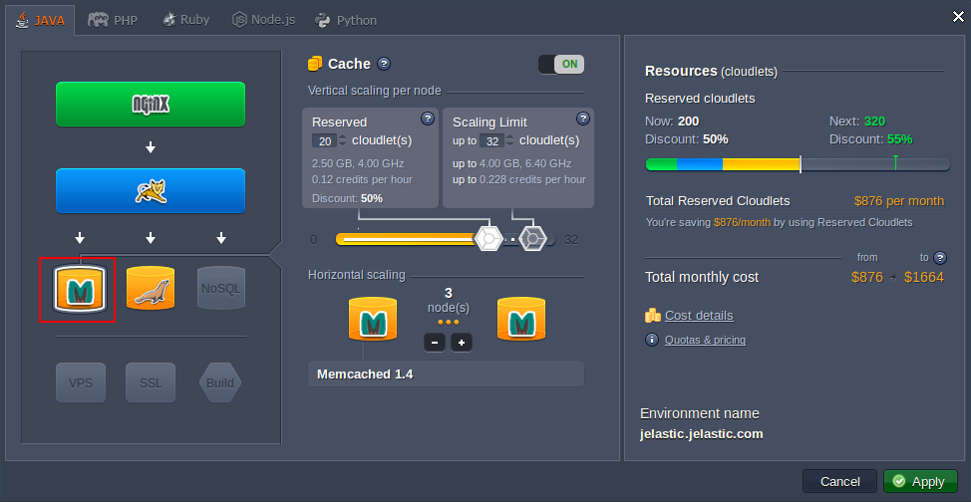Click the coins icon beside Cost details
The height and width of the screenshot is (502, 971).
[653, 315]
